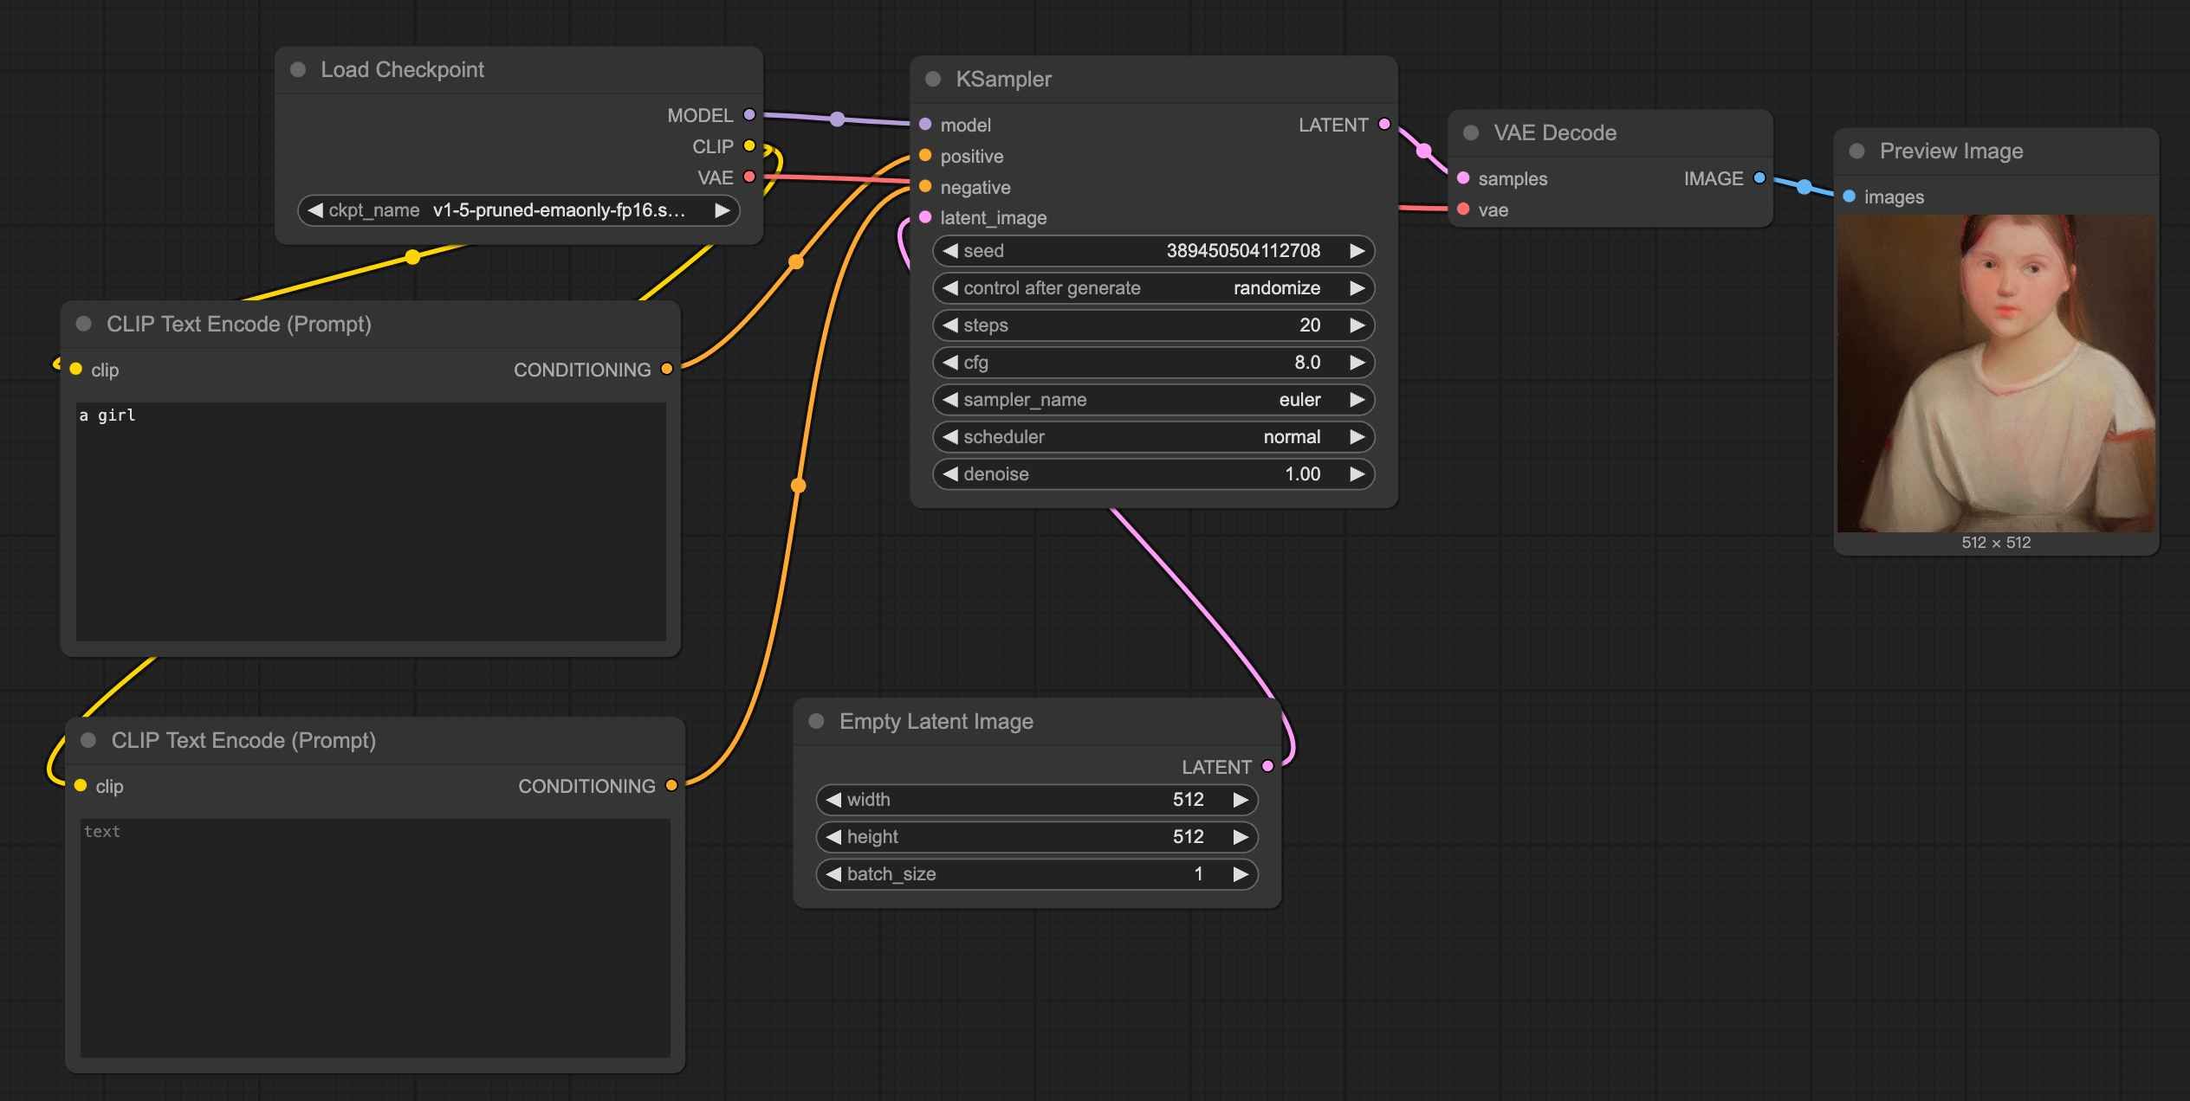Open the scheduler dropdown showing normal
Image resolution: width=2190 pixels, height=1101 pixels.
[1154, 437]
